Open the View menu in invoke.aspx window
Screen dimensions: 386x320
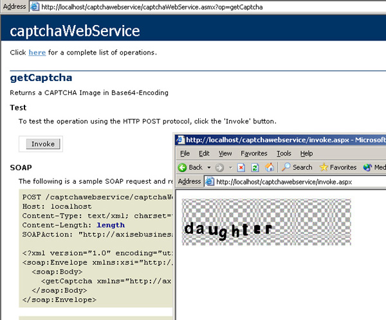[225, 154]
